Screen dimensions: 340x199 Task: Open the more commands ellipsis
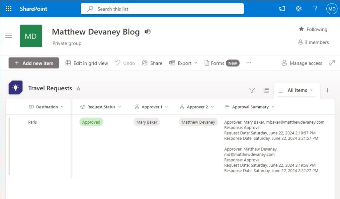pos(249,63)
